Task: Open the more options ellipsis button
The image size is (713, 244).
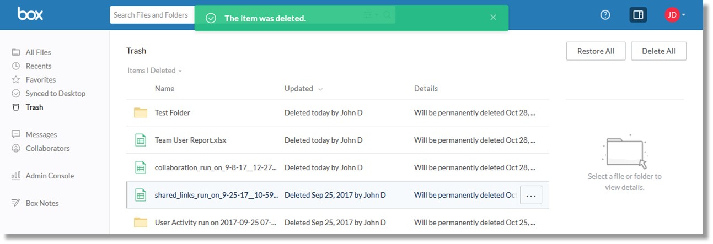Action: point(531,195)
